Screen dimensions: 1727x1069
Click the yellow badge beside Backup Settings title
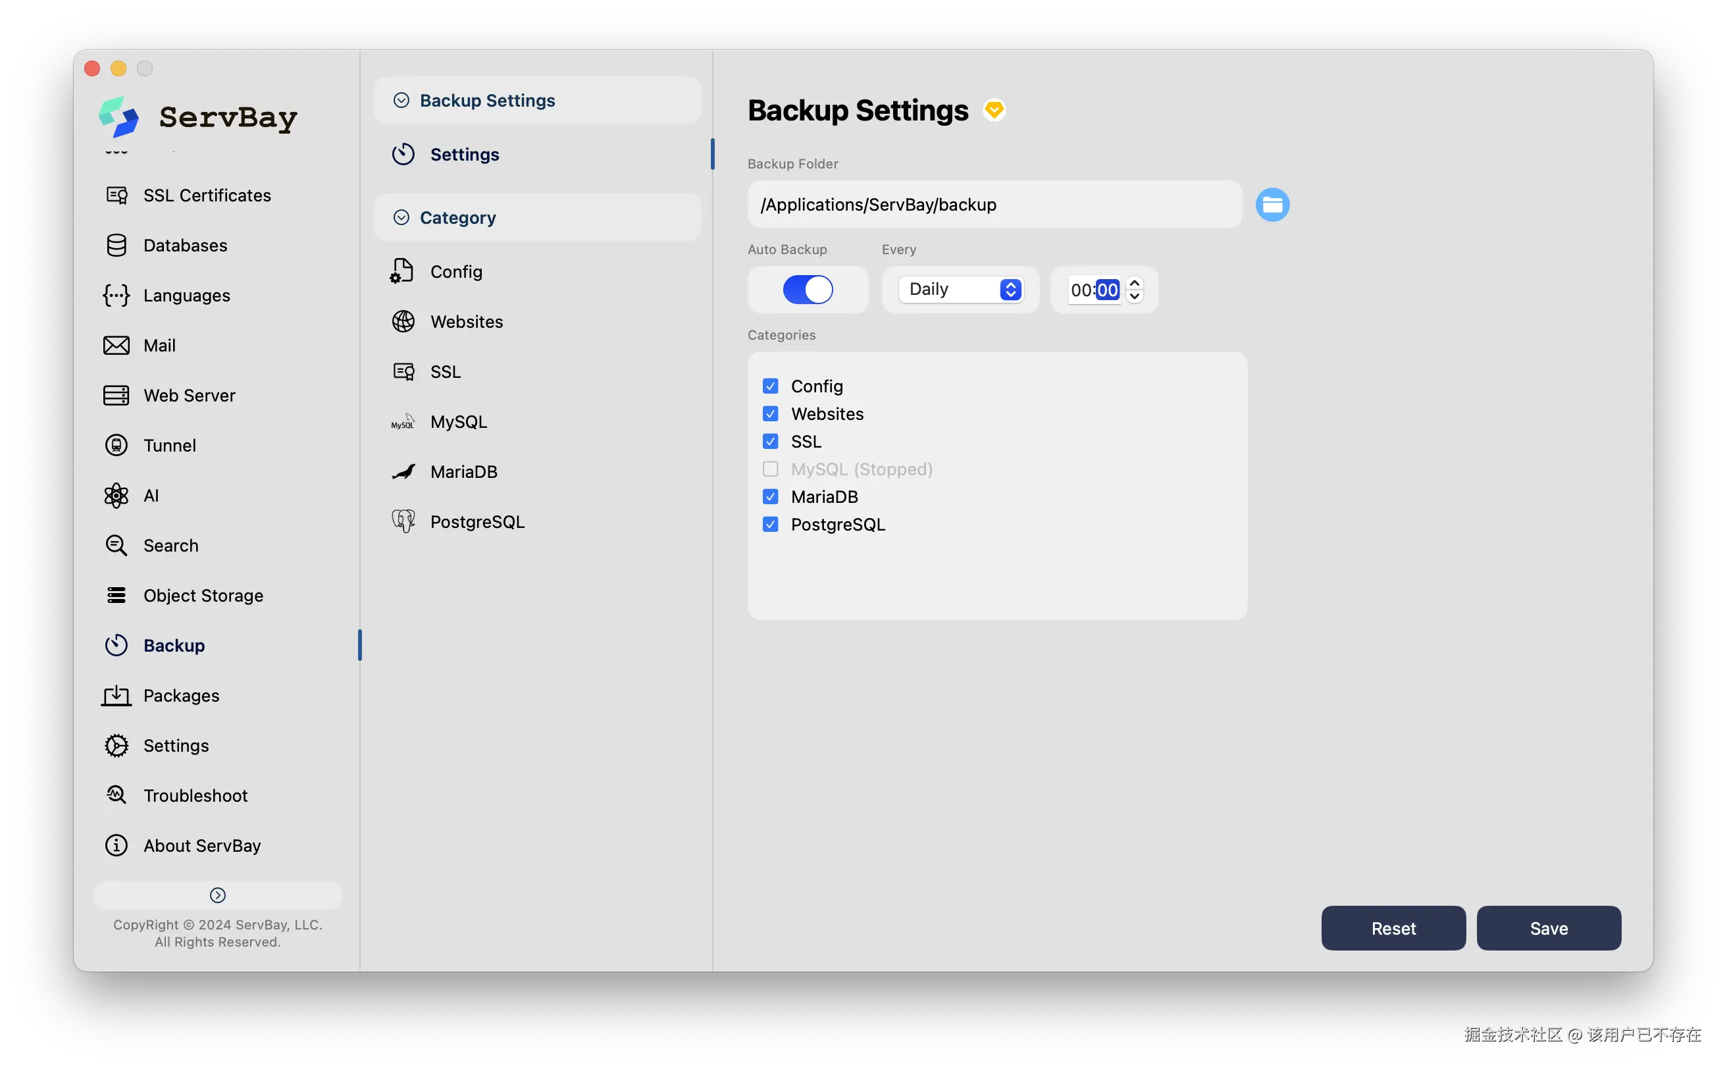point(994,111)
